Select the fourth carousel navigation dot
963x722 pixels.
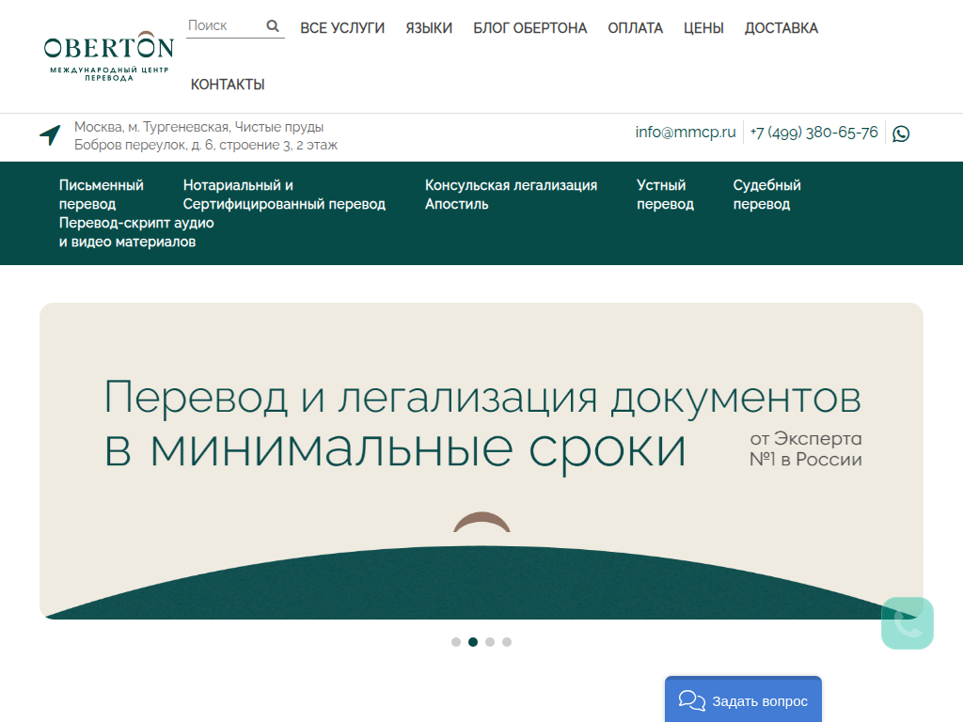(x=507, y=642)
